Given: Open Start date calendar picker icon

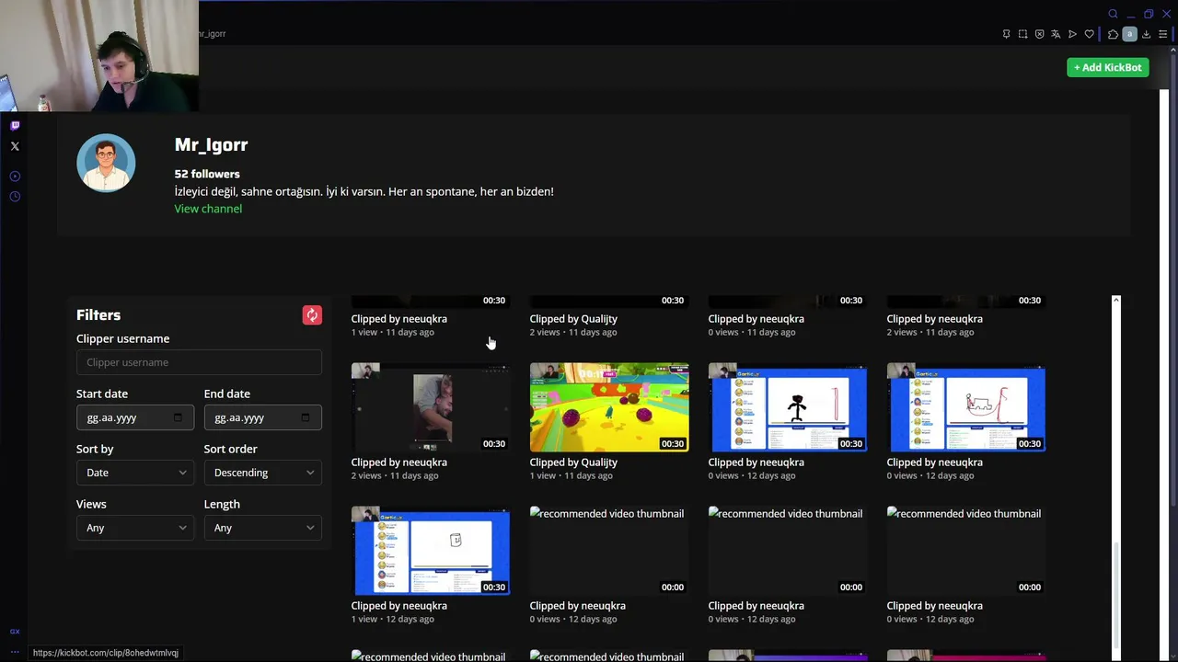Looking at the screenshot, I should [x=178, y=417].
